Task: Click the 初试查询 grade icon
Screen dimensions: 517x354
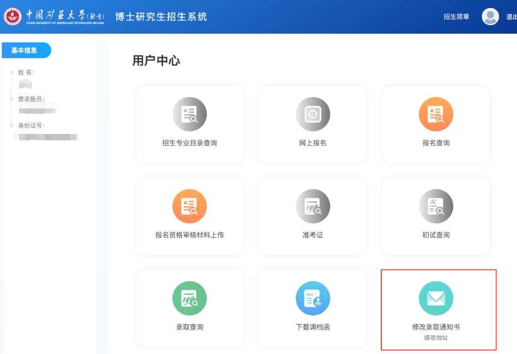Action: point(436,206)
